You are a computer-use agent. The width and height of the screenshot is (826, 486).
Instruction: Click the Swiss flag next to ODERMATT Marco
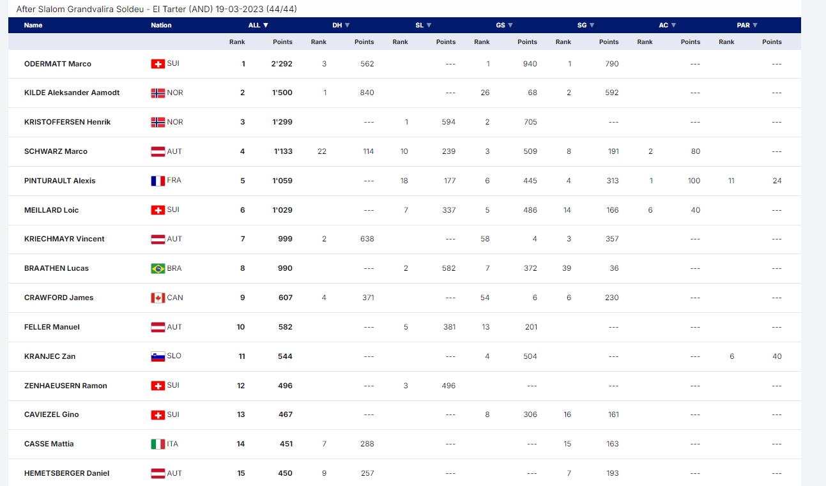coord(158,64)
